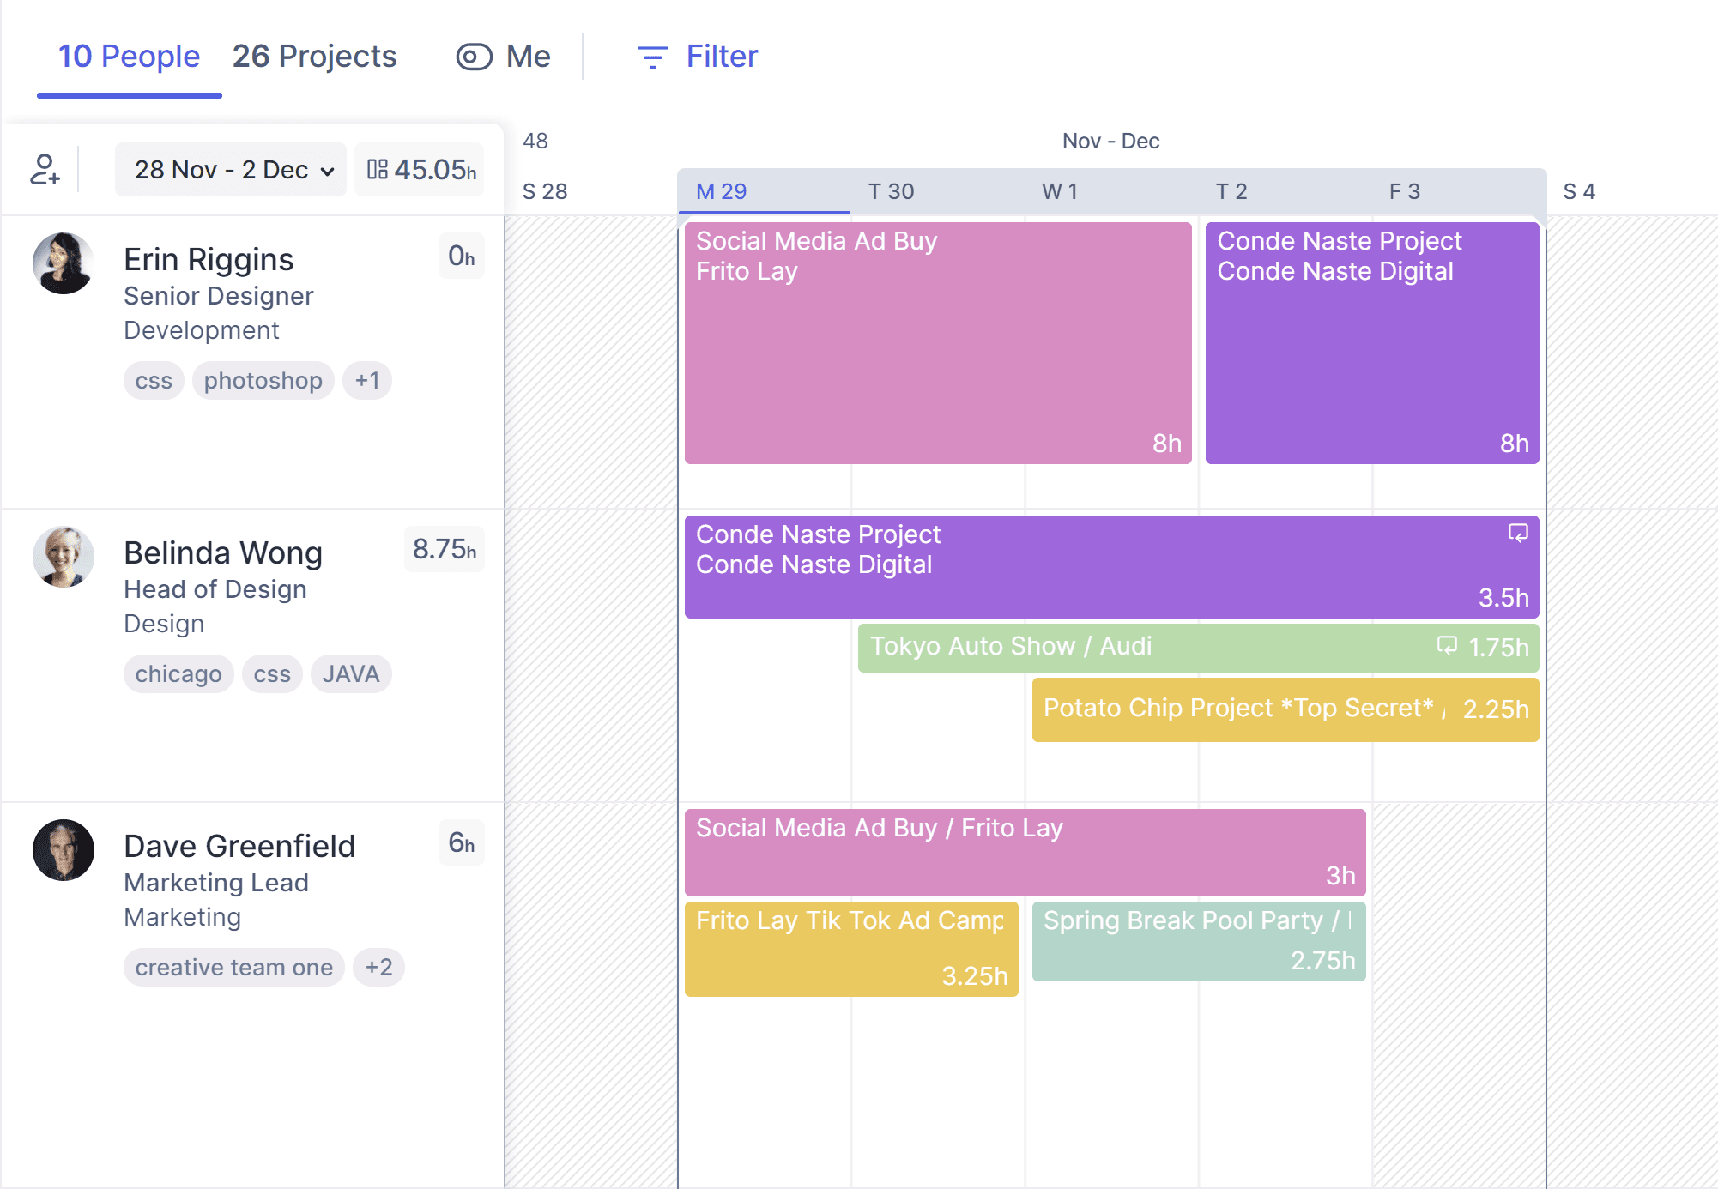
Task: Click the layout icon beside 45.05h
Action: [x=378, y=169]
